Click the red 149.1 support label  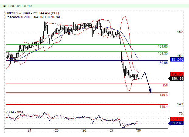164,107
